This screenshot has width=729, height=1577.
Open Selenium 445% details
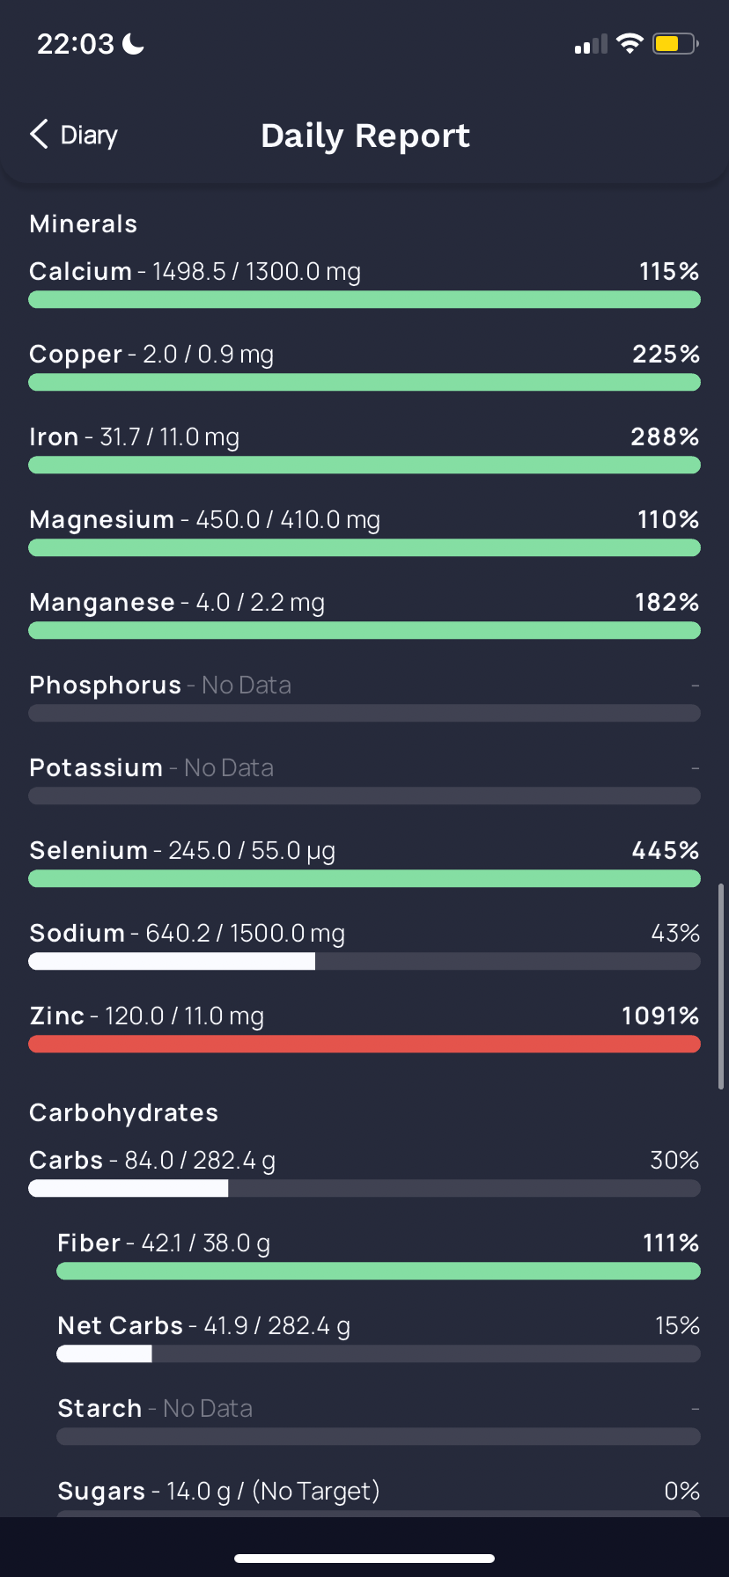tap(364, 862)
